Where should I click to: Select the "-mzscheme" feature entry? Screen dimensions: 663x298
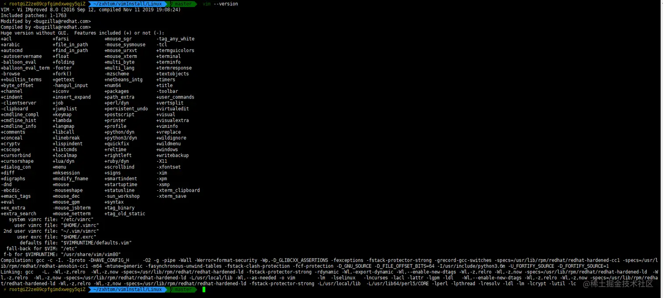(x=117, y=74)
